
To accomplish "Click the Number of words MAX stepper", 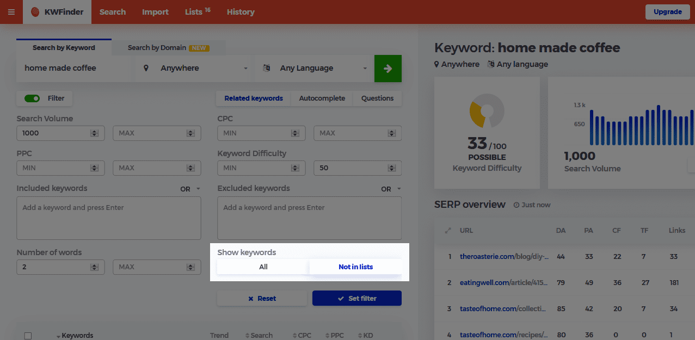I will point(190,267).
